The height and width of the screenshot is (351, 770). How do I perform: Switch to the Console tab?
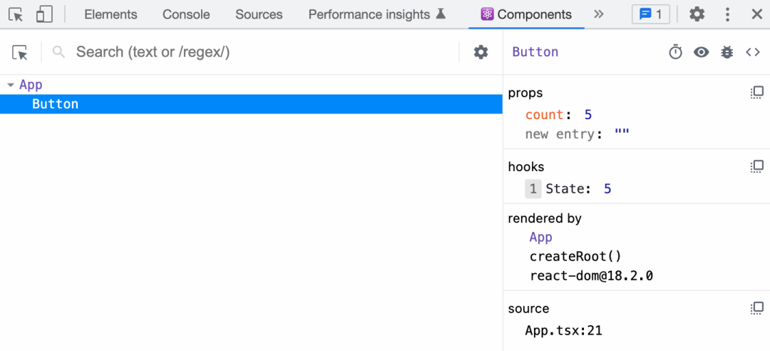click(186, 14)
